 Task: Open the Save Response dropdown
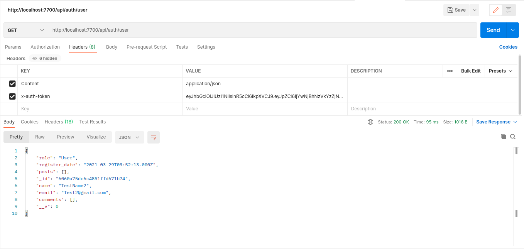pos(496,122)
